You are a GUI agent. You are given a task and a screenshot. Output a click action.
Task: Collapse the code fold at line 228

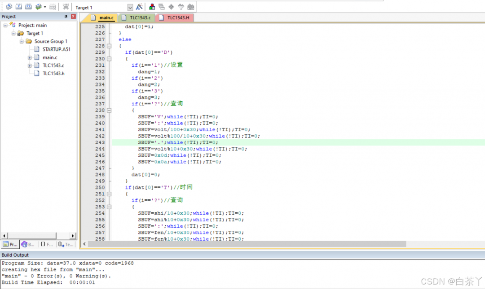click(109, 46)
